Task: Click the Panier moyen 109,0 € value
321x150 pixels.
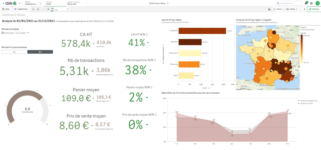Action: (x=76, y=98)
